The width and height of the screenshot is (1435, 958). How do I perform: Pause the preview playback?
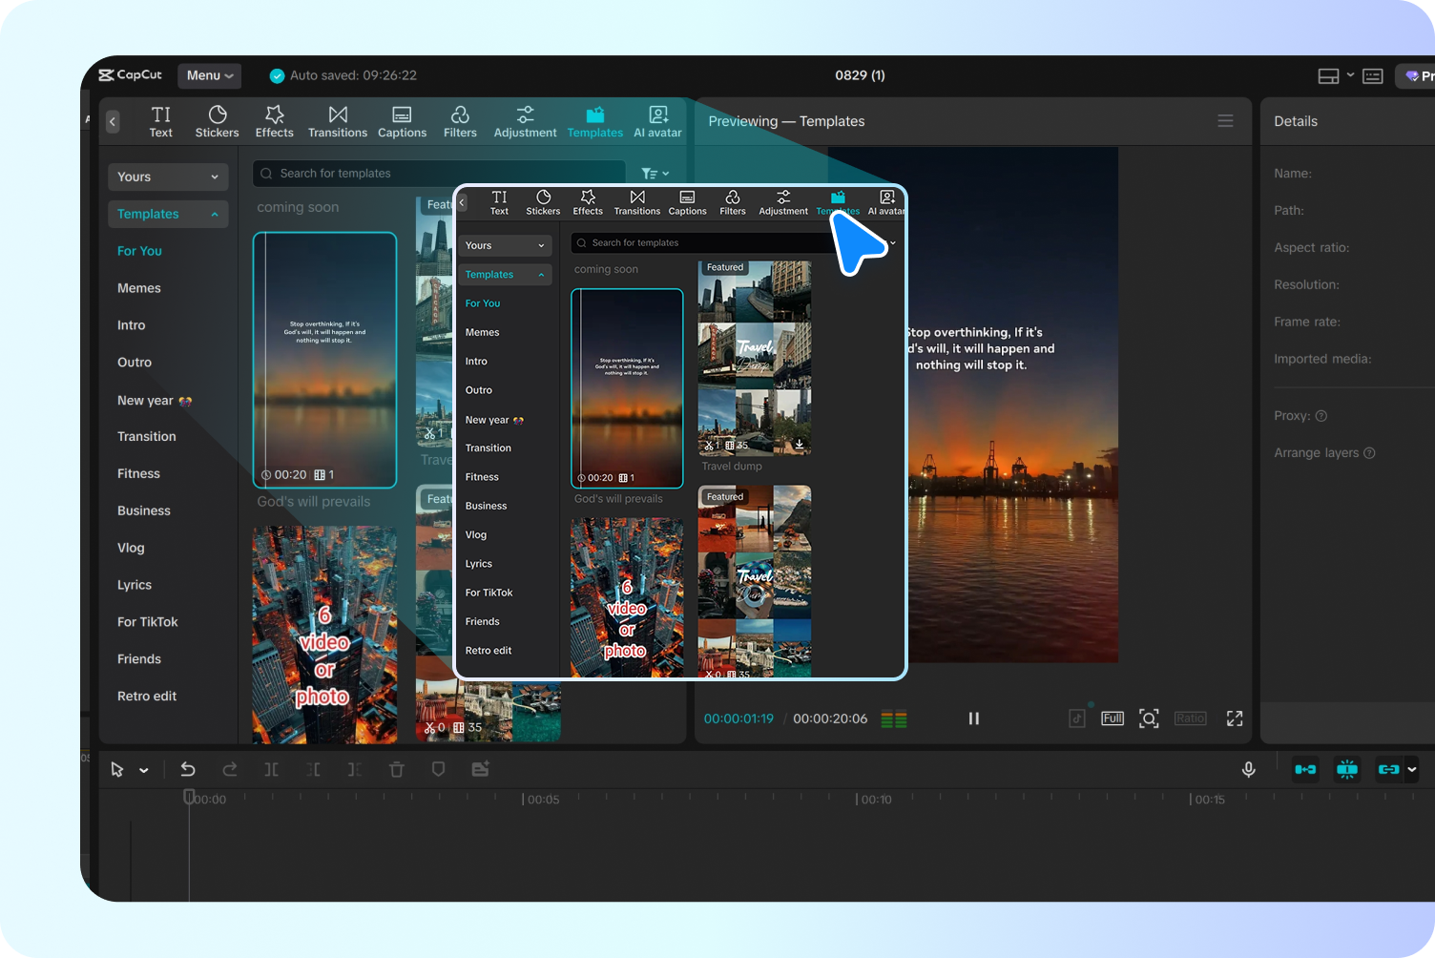(x=973, y=718)
